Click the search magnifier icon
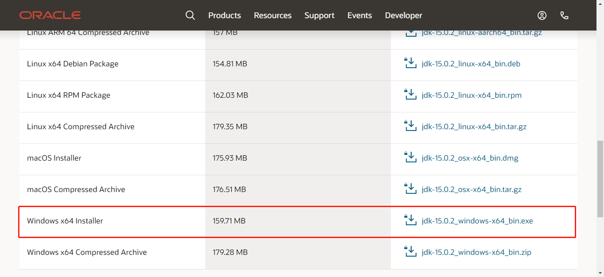 coord(190,15)
